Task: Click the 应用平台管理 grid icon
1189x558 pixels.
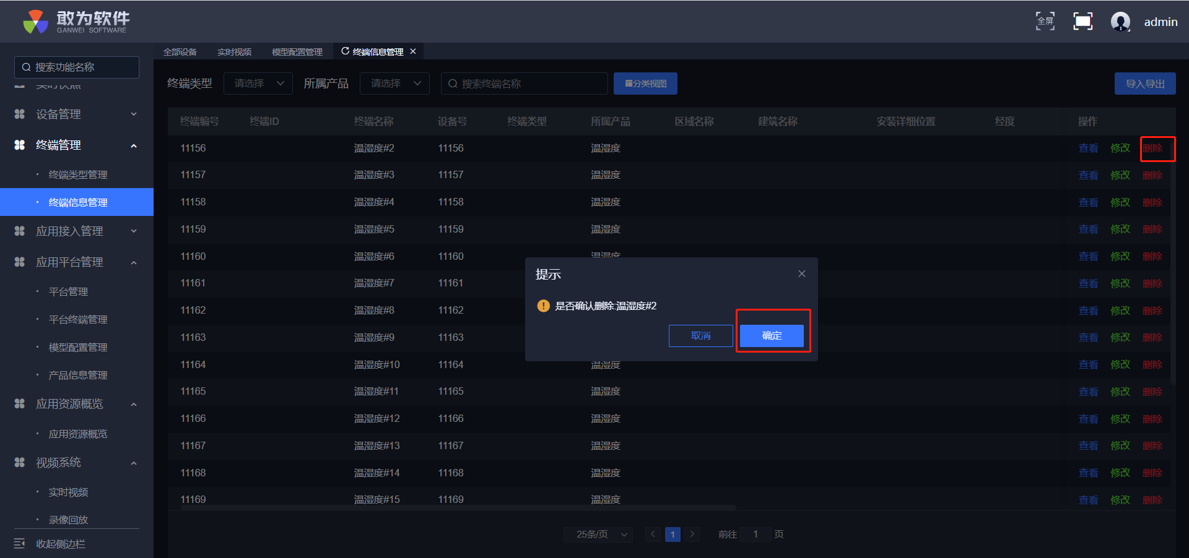Action: click(20, 262)
